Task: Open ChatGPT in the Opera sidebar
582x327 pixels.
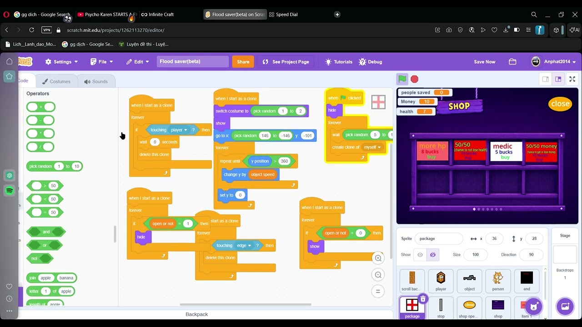Action: [9, 175]
